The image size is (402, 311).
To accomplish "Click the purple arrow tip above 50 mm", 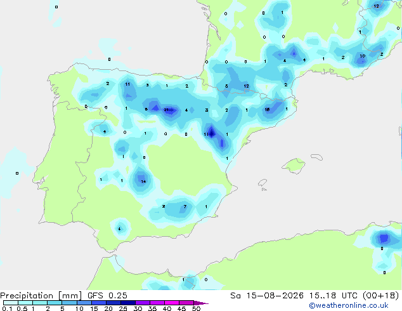I will 201,303.
